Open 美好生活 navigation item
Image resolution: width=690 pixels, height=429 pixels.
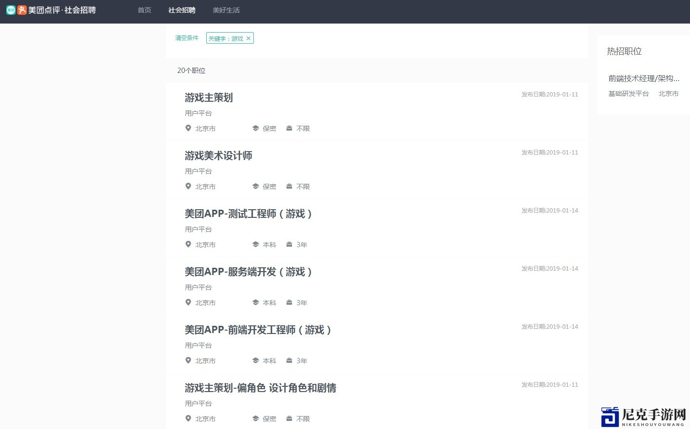226,10
